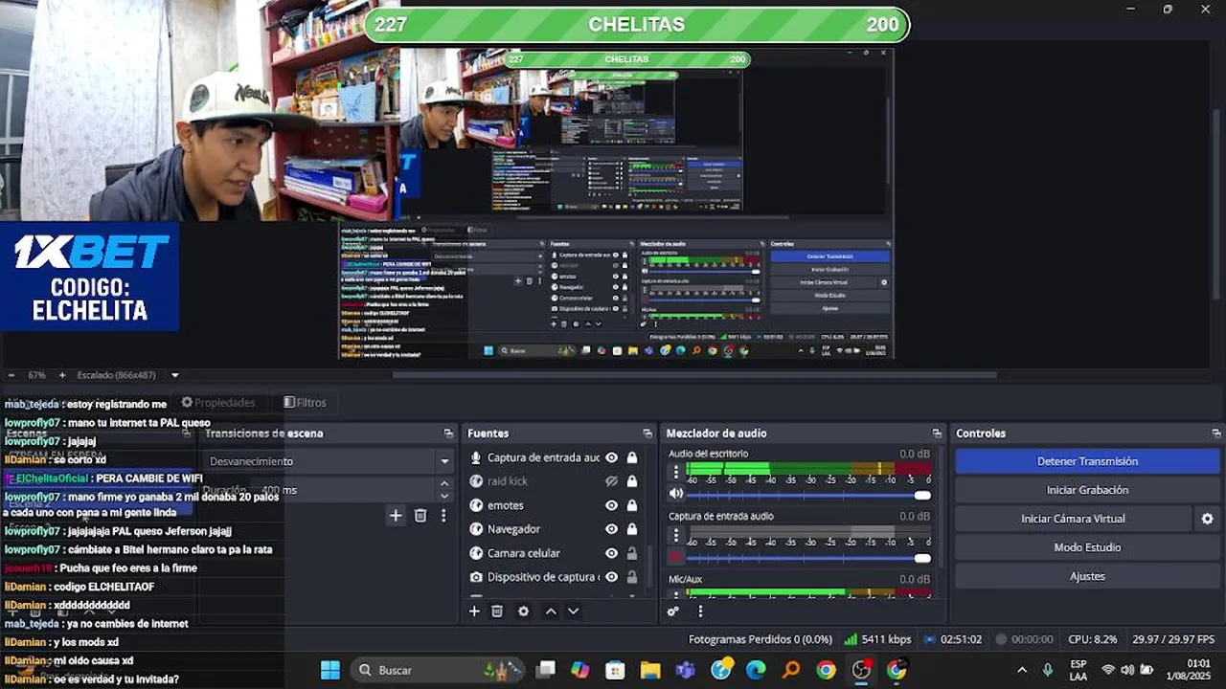1226x689 pixels.
Task: Move selected source down in Fuentes
Action: coord(573,611)
